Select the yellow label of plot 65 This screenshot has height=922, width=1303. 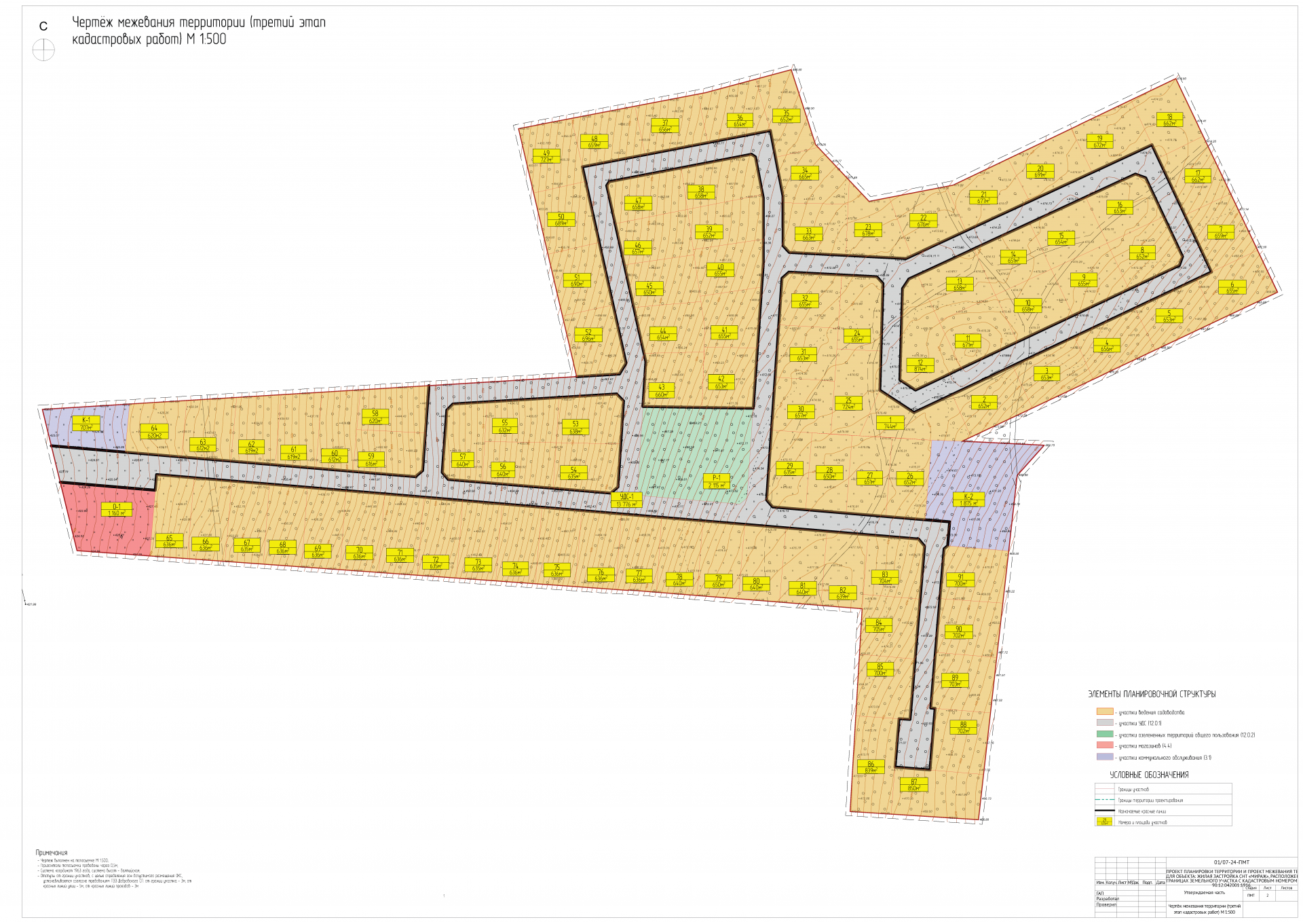[x=169, y=541]
